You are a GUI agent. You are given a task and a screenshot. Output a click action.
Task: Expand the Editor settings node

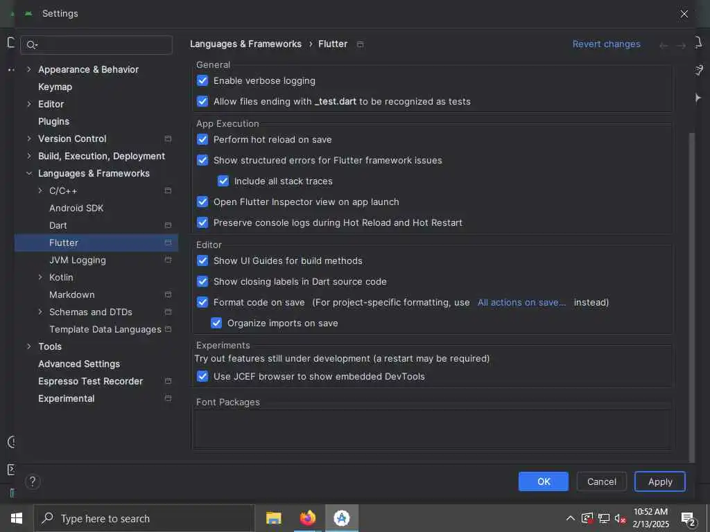(29, 104)
